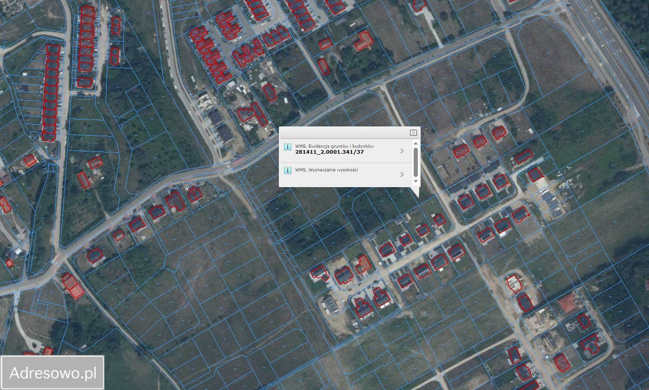The image size is (649, 390).
Task: Expand the Wyznaczanie wysokości result
Action: 402,174
